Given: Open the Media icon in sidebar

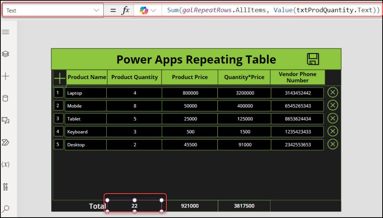Looking at the screenshot, I should tap(6, 120).
